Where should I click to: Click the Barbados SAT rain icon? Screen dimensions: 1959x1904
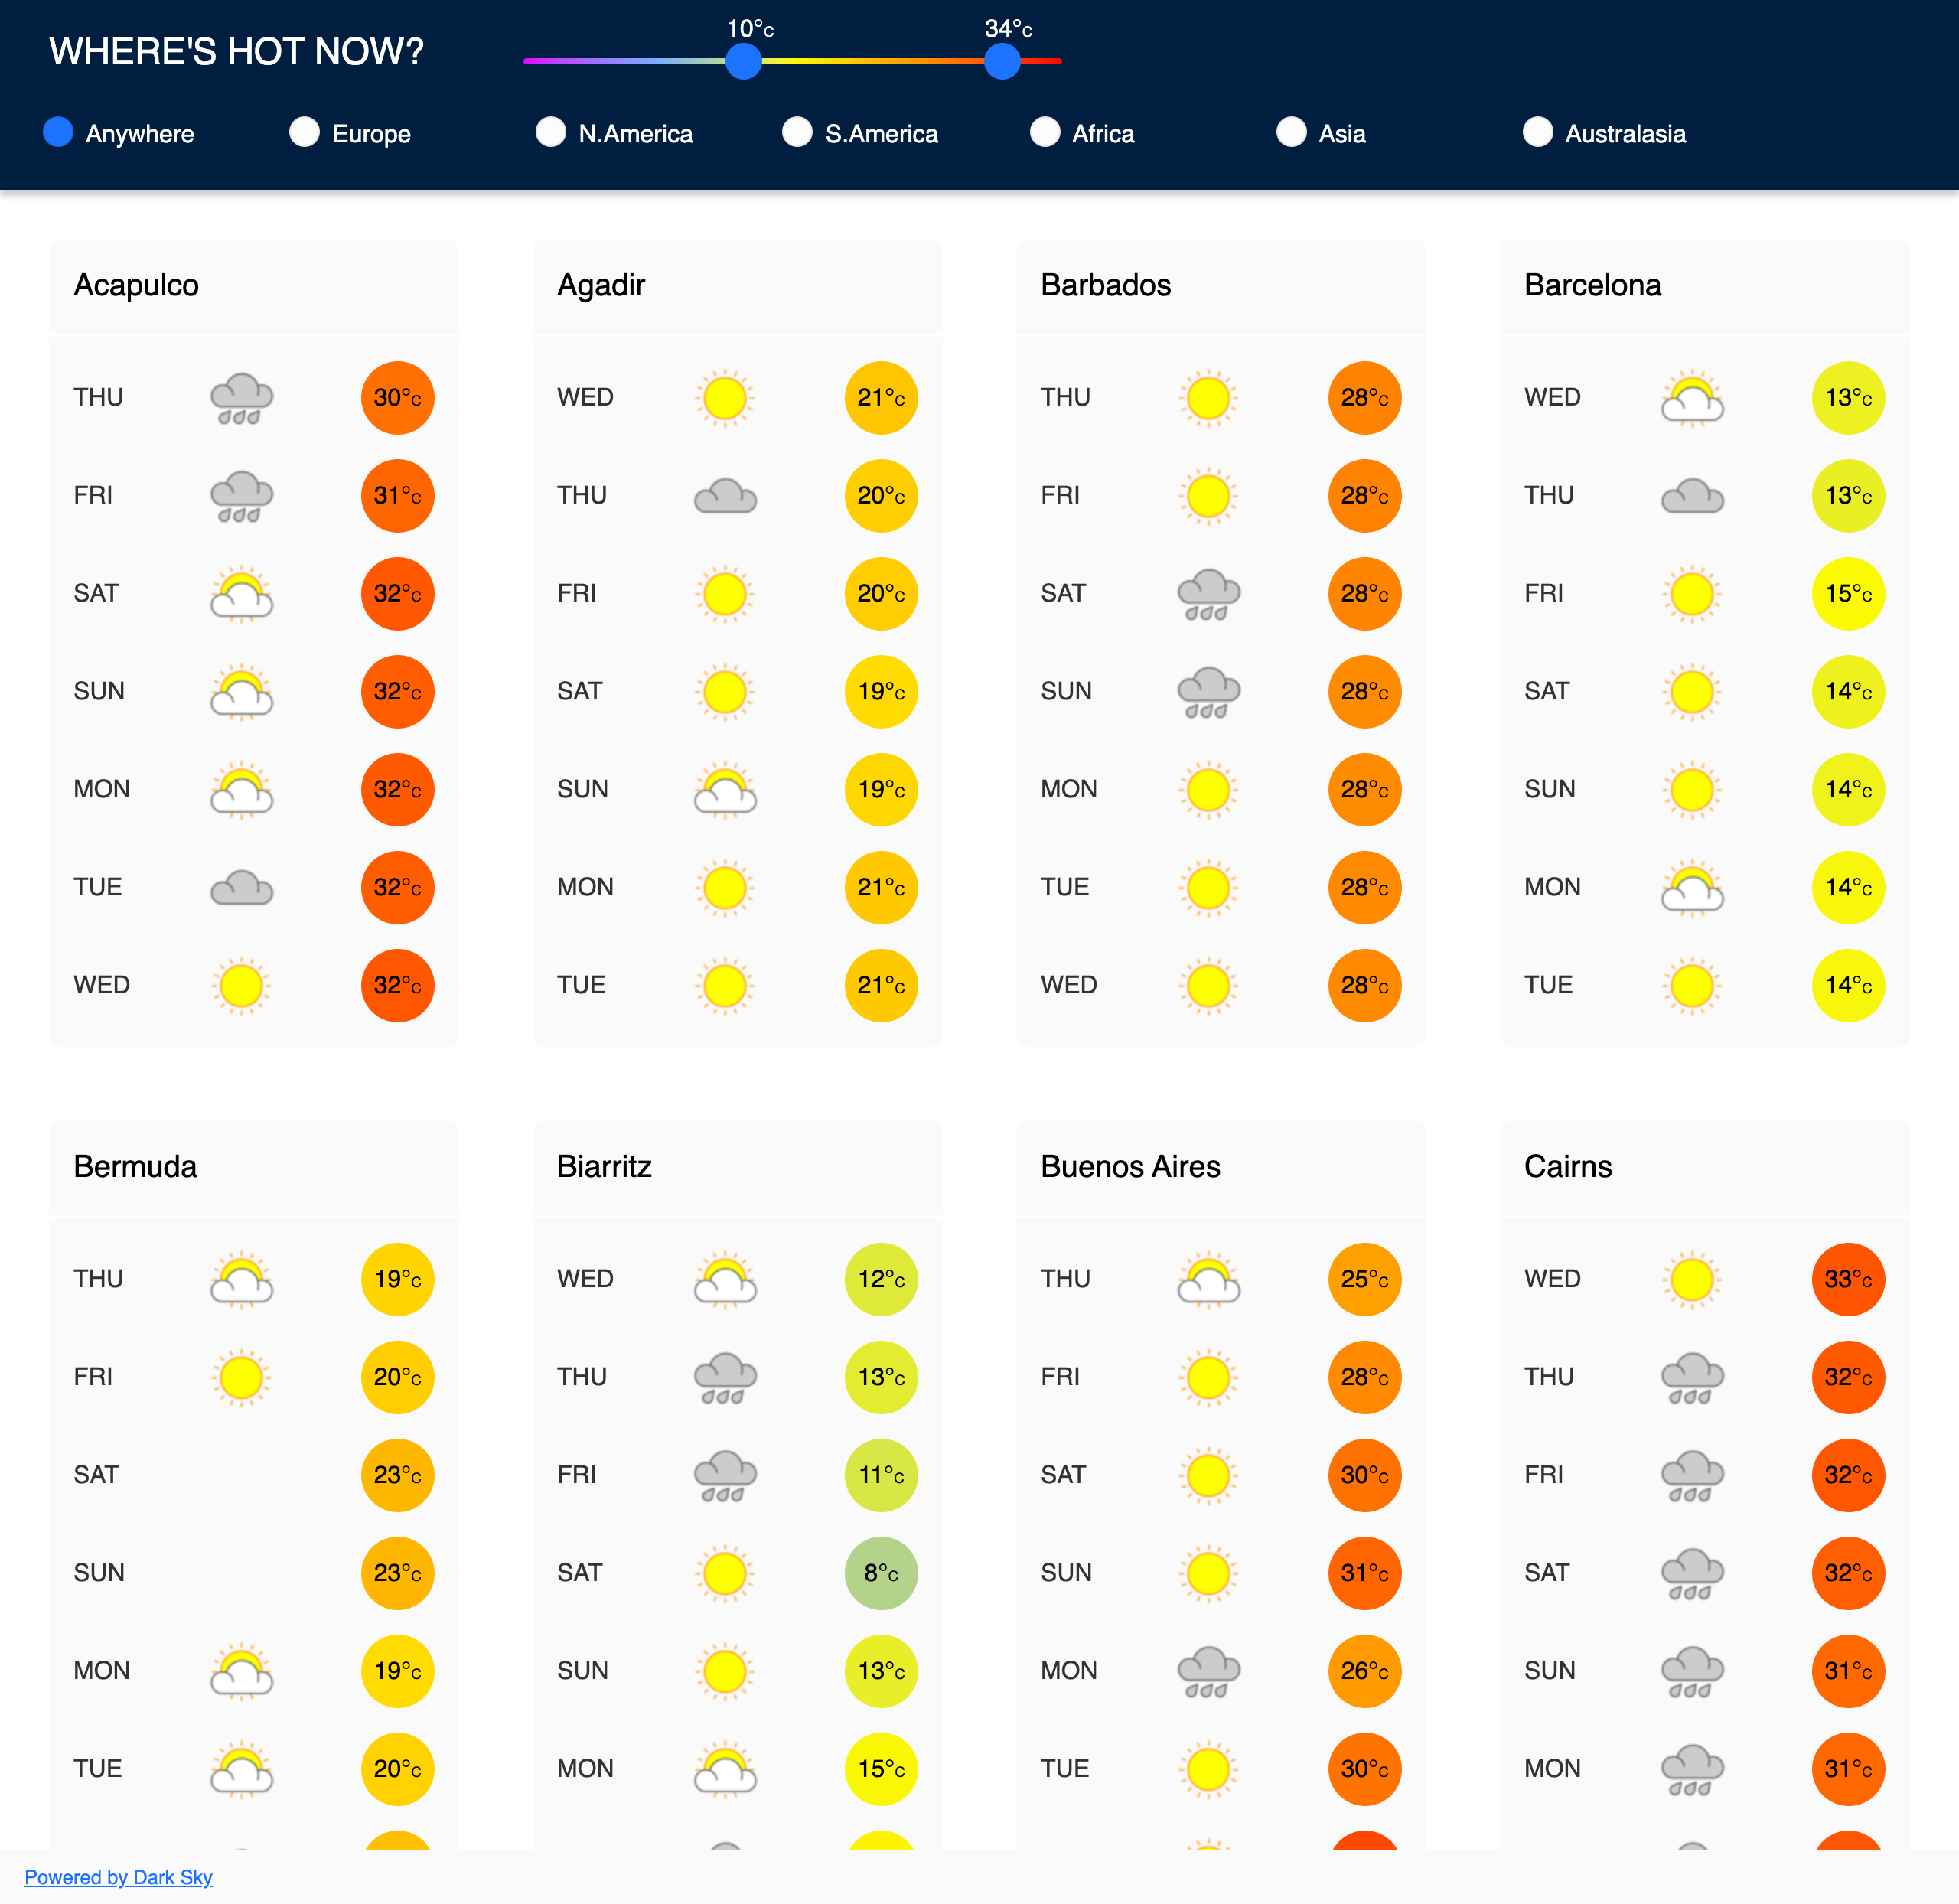(x=1209, y=594)
